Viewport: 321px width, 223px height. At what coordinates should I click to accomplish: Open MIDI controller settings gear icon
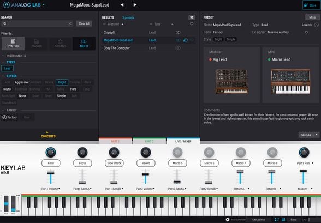(228, 220)
